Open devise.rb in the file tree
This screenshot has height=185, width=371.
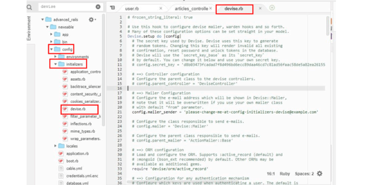click(x=78, y=109)
